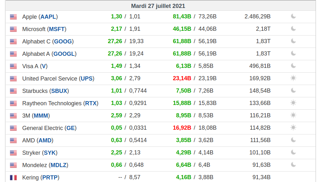Click the moon icon in the Alphabet A row
The height and width of the screenshot is (182, 321).
pyautogui.click(x=293, y=53)
